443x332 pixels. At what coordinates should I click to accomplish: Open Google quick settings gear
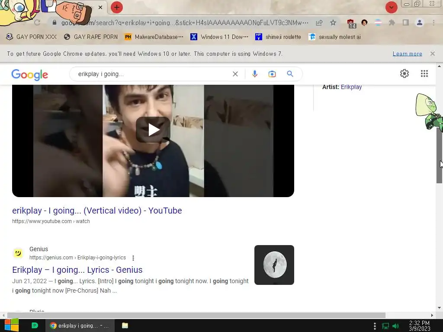click(x=404, y=73)
